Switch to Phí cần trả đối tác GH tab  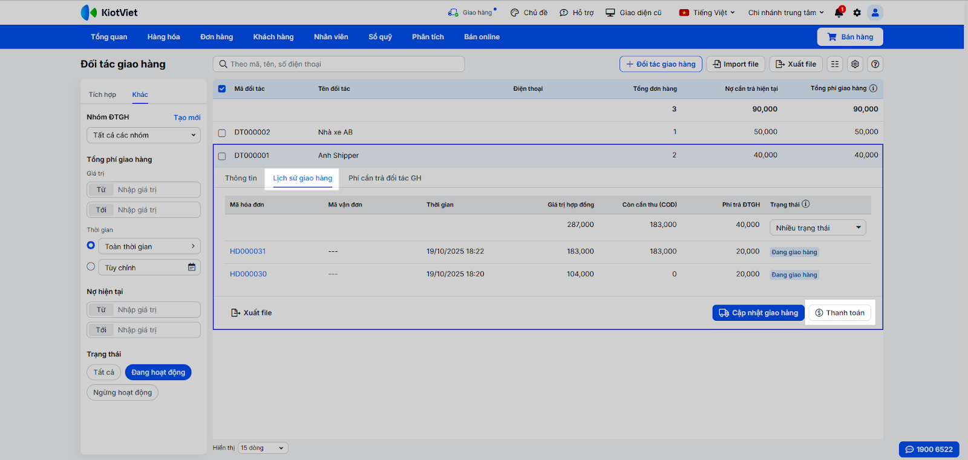[x=385, y=179]
